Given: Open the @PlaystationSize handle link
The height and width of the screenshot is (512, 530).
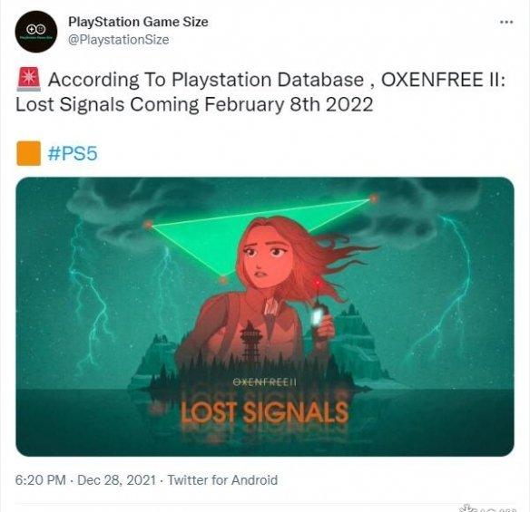Looking at the screenshot, I should pos(119,40).
